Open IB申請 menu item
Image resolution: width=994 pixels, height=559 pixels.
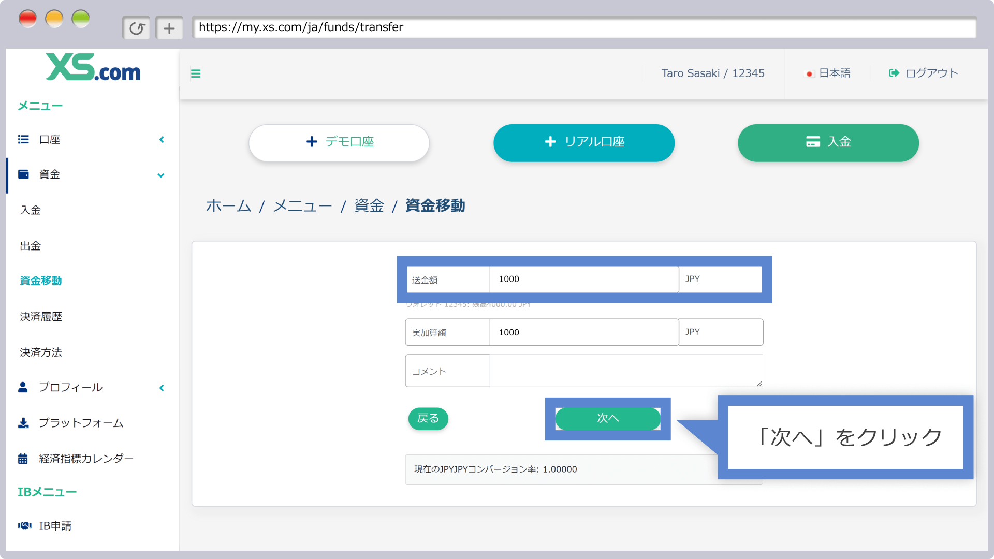click(x=55, y=526)
